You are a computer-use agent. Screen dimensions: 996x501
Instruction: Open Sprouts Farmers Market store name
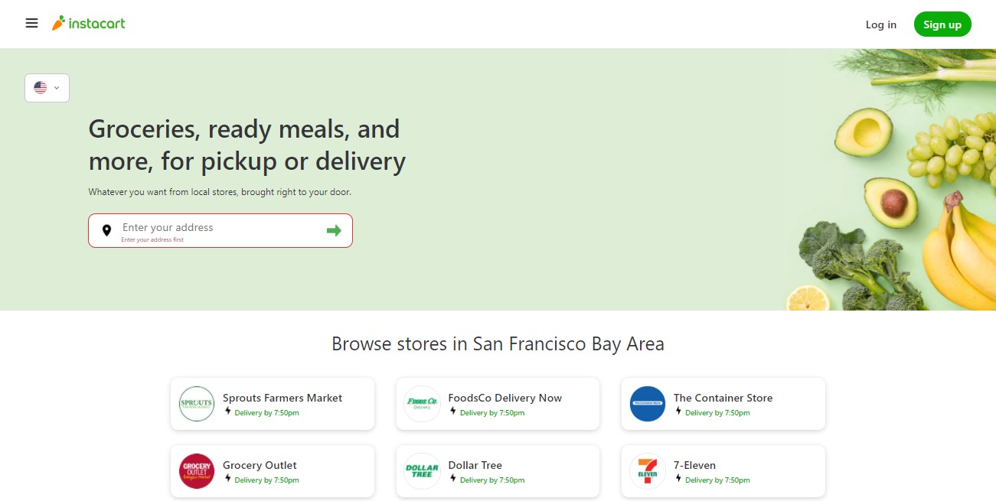(282, 398)
